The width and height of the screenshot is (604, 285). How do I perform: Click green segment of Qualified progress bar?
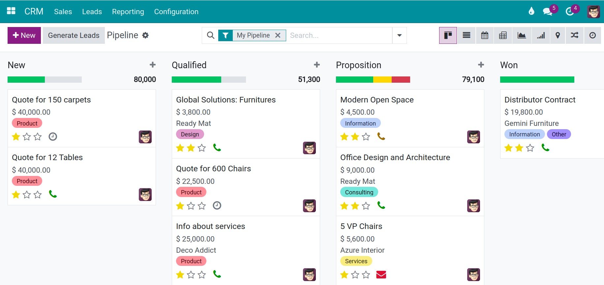196,79
